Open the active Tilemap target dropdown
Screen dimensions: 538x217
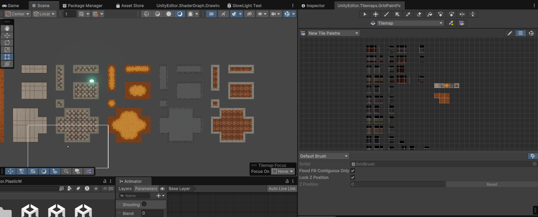pos(410,23)
